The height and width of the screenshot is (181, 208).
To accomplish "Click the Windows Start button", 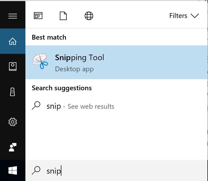I will 13,170.
